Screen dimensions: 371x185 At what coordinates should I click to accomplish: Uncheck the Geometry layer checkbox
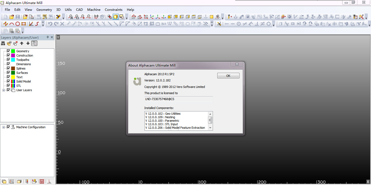8,51
